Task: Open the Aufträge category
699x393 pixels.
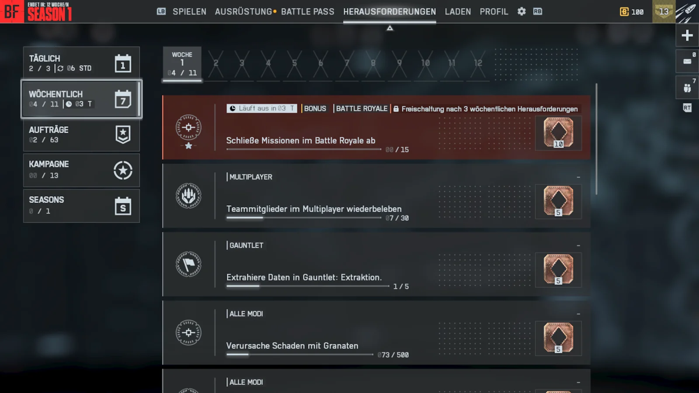Action: pos(81,134)
